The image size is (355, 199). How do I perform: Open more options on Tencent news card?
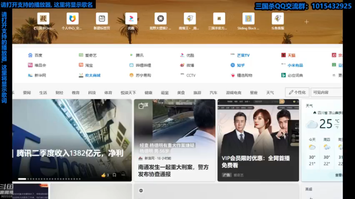coord(123,175)
